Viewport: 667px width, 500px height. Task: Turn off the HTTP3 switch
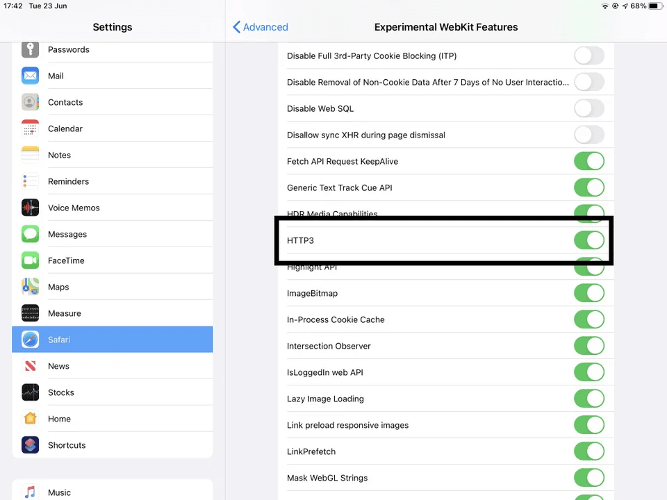(x=588, y=240)
